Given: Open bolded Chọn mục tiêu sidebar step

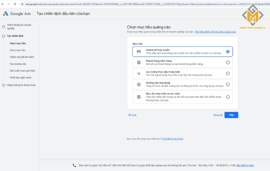Looking at the screenshot, I should tap(18, 43).
